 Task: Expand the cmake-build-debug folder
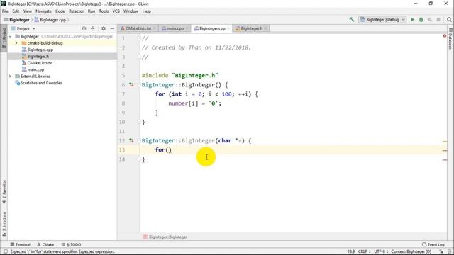pyautogui.click(x=16, y=43)
